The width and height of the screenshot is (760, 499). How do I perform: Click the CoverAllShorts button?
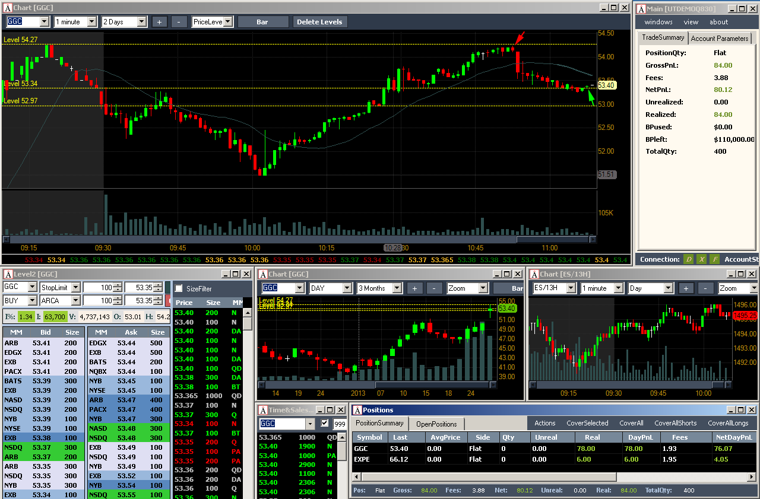[675, 423]
